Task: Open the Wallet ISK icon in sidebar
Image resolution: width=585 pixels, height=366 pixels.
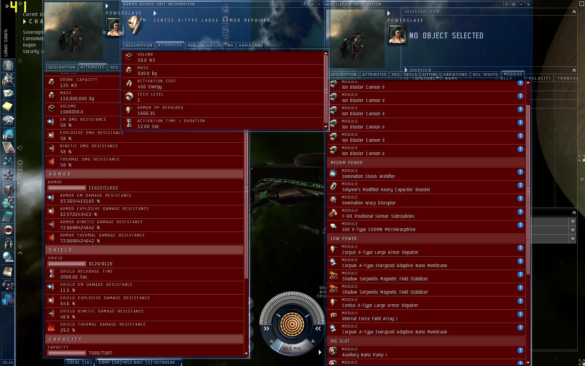Action: point(8,202)
